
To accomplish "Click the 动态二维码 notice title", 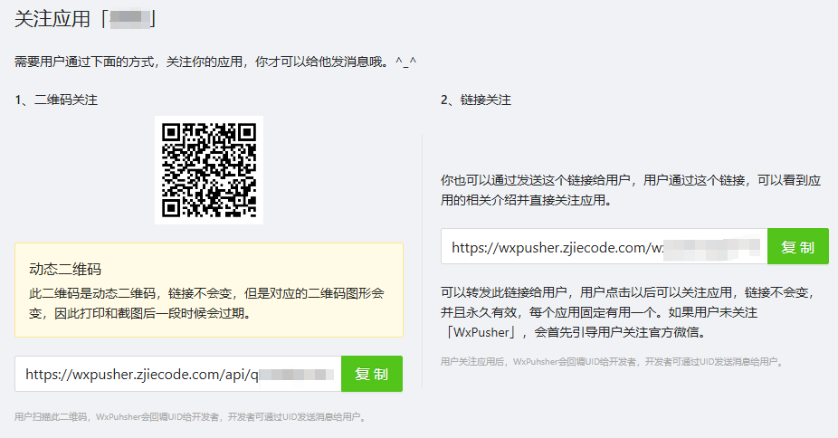I will pyautogui.click(x=65, y=268).
